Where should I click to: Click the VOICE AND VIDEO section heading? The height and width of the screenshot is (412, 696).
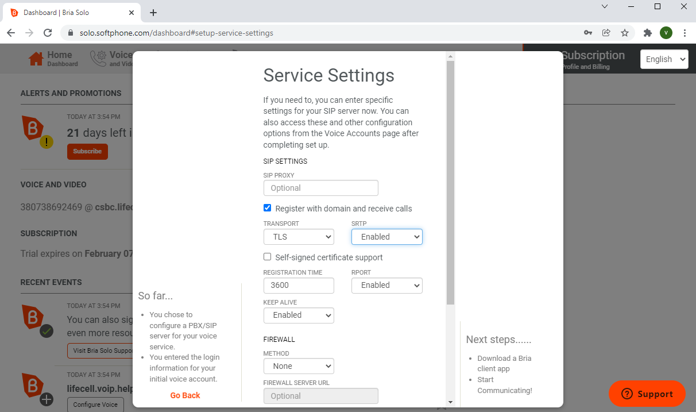[53, 184]
